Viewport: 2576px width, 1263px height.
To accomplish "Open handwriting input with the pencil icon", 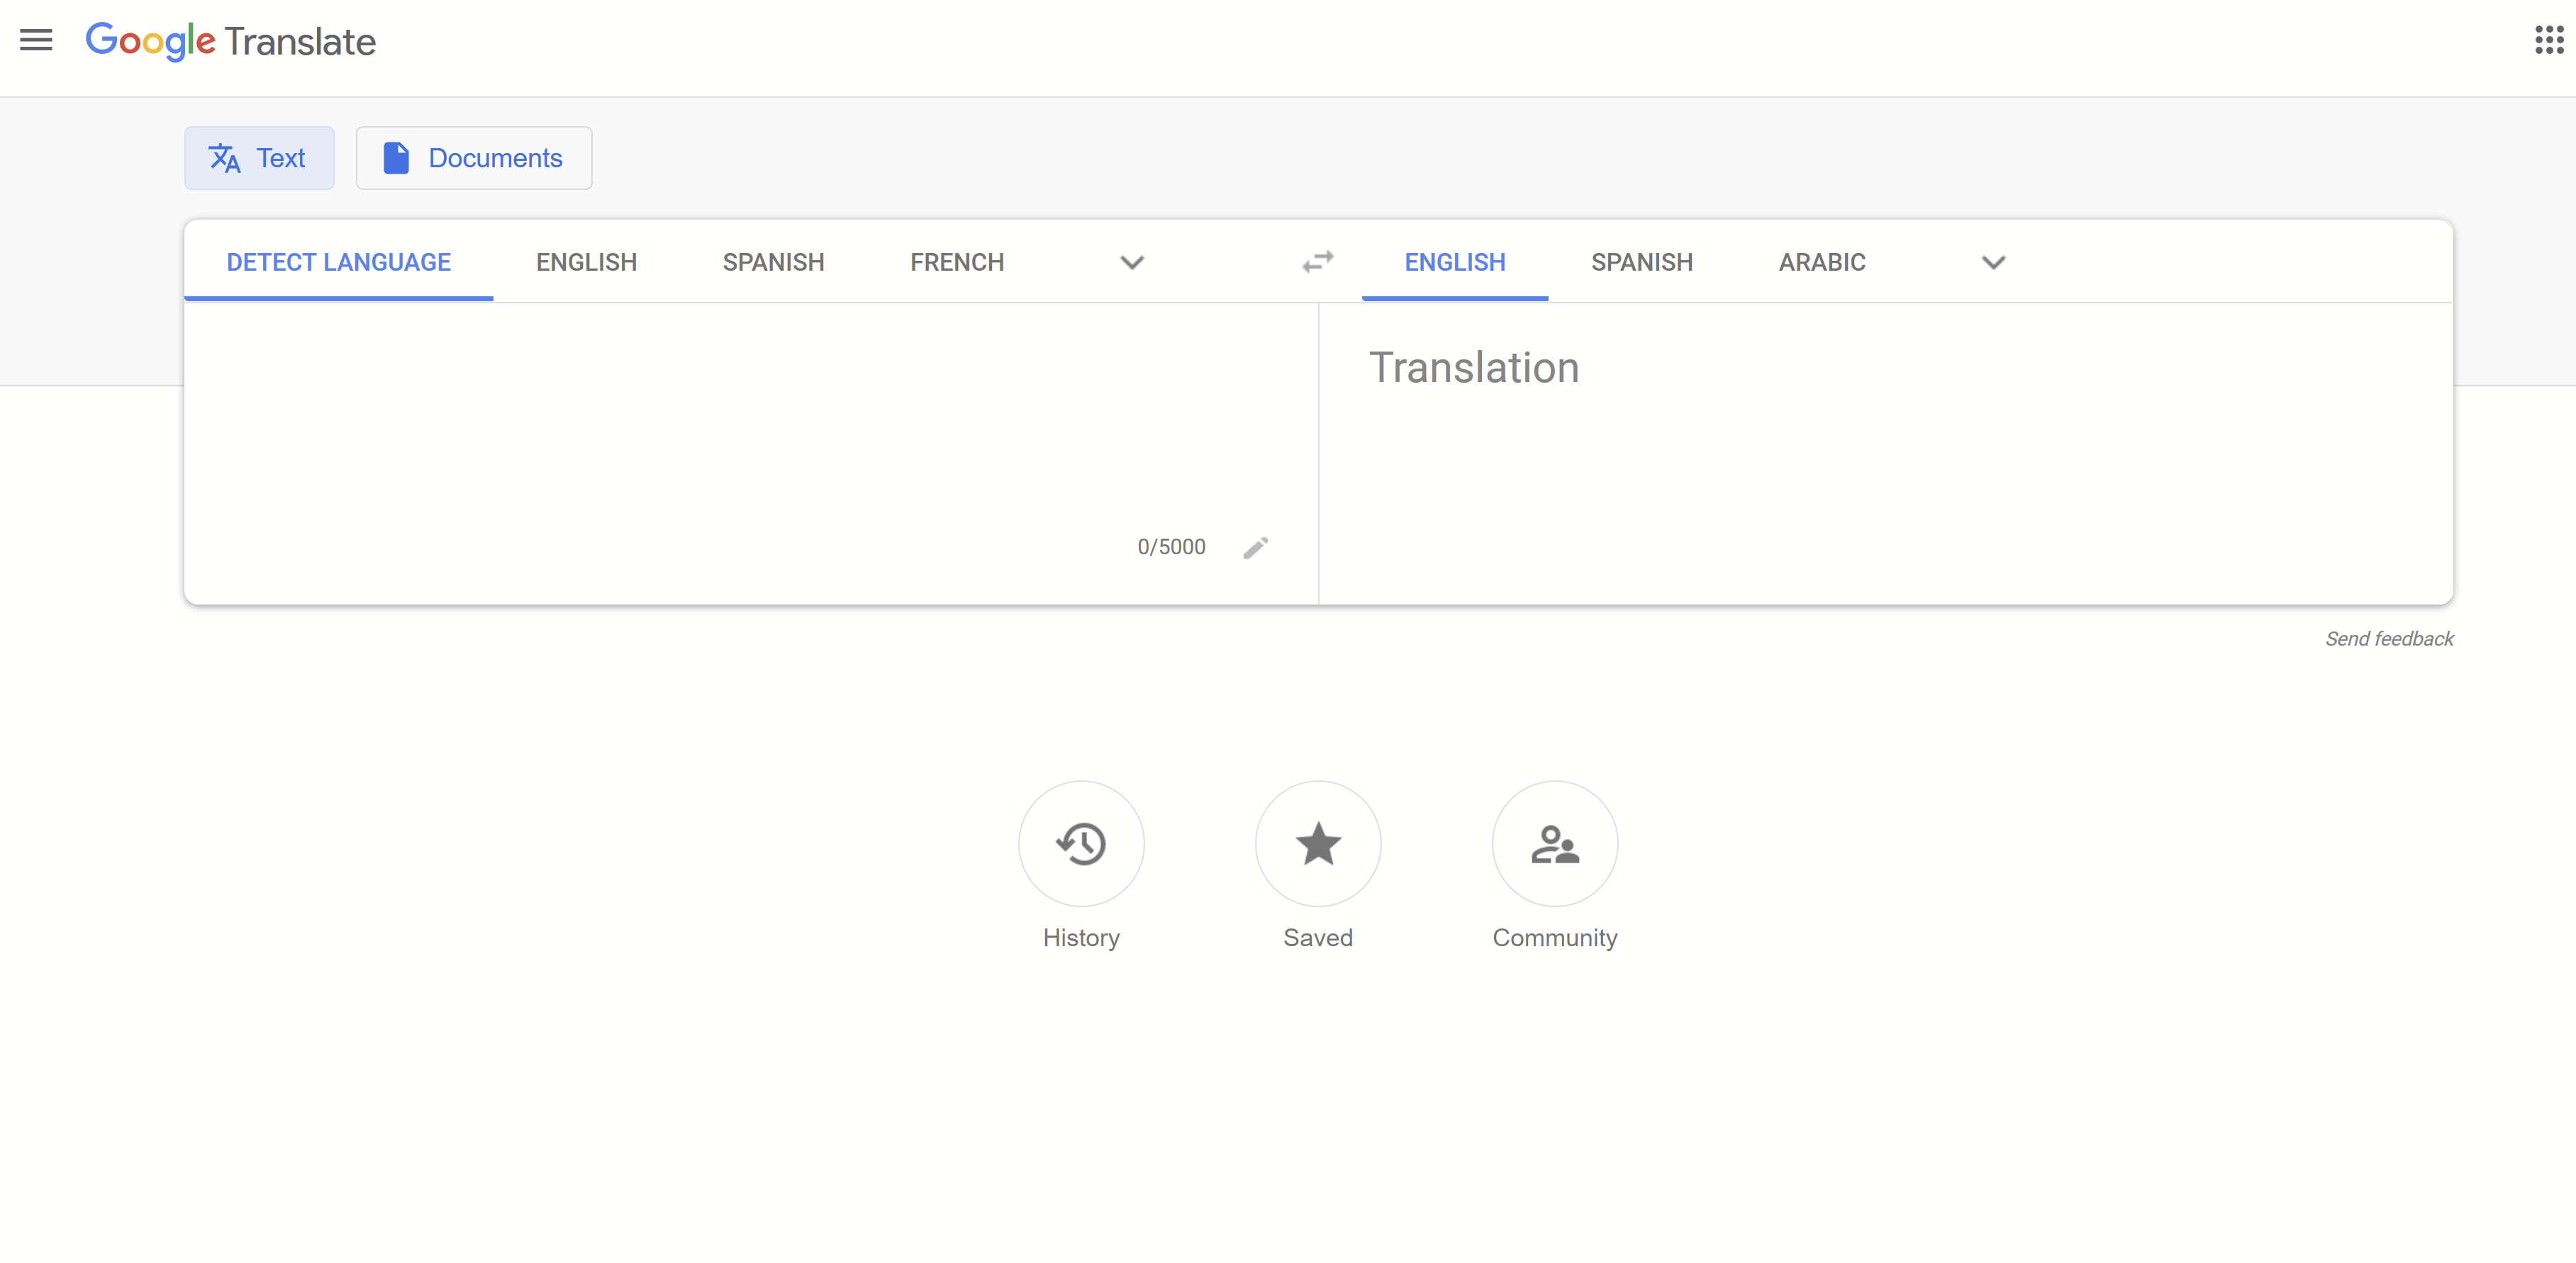I will 1256,546.
